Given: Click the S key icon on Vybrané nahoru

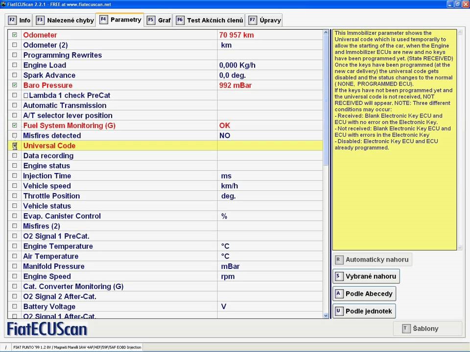Looking at the screenshot, I should [x=338, y=276].
